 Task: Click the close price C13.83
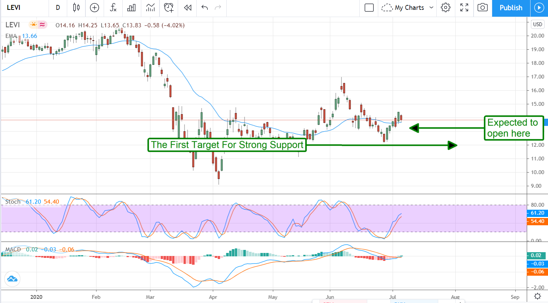(133, 25)
